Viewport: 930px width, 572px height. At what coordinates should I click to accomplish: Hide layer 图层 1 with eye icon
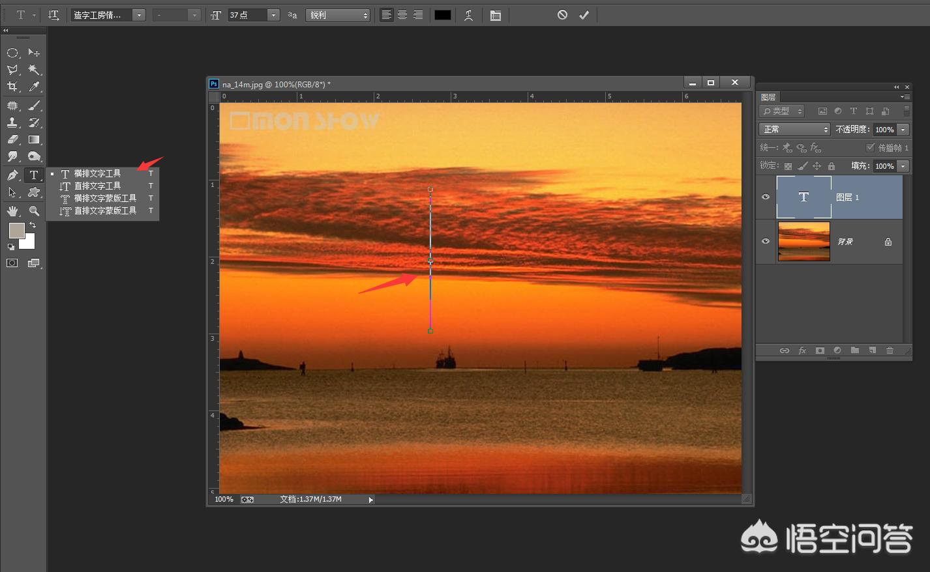(766, 197)
